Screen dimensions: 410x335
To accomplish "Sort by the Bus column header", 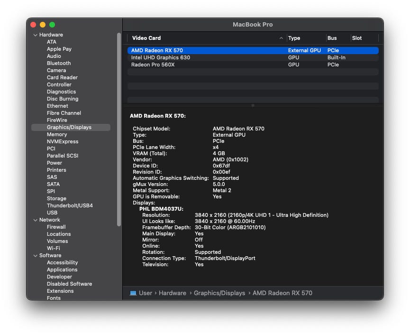I will click(x=332, y=38).
